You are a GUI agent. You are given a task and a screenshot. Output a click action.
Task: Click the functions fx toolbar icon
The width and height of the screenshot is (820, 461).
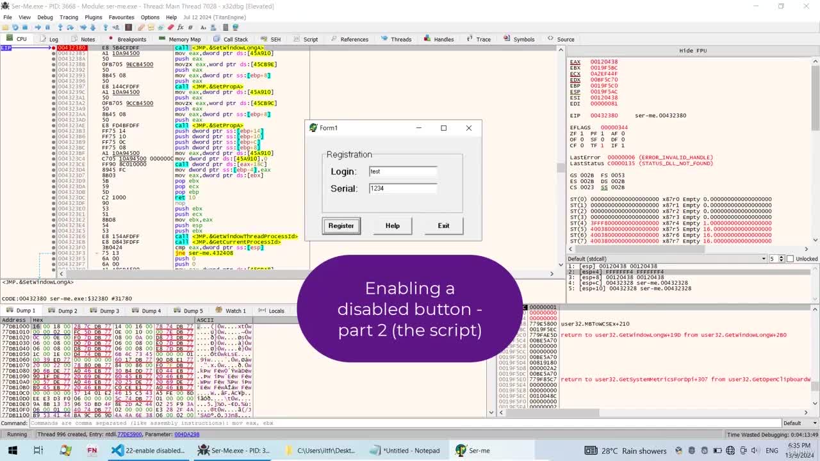[181, 28]
